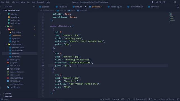Screen dimensions: 180x101
Task: Open .gitignore file
Action: coord(14,63)
